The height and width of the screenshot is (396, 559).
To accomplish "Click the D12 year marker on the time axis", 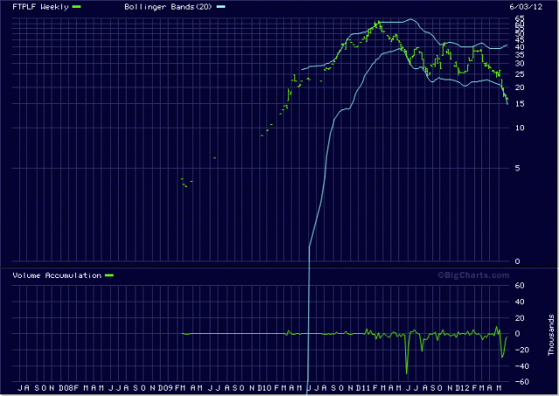I will [x=463, y=388].
